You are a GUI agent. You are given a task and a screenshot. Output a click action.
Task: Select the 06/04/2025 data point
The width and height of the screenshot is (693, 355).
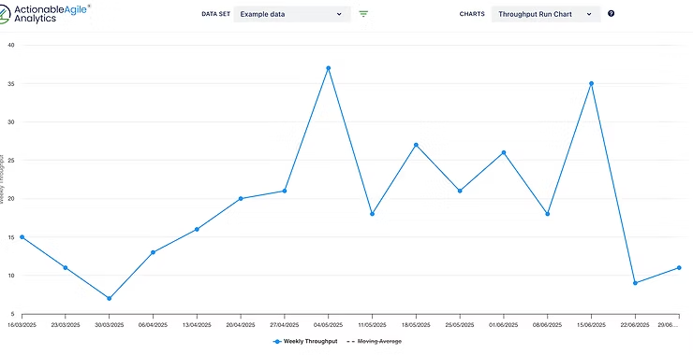point(153,252)
